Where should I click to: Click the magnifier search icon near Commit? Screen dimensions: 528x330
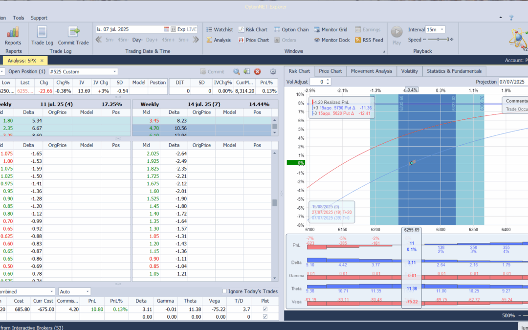pyautogui.click(x=237, y=71)
